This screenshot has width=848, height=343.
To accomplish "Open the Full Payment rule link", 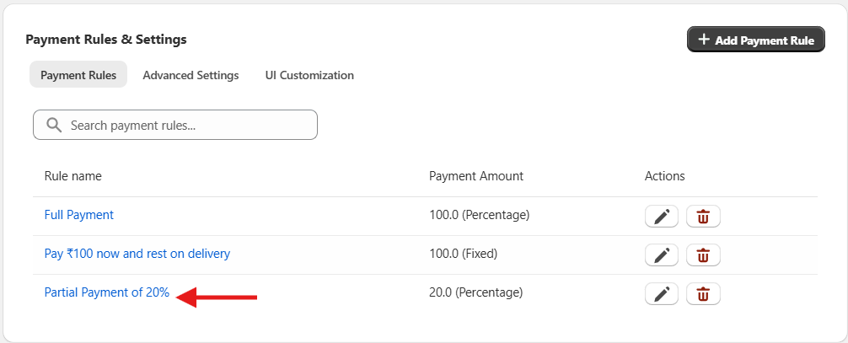I will pos(79,215).
